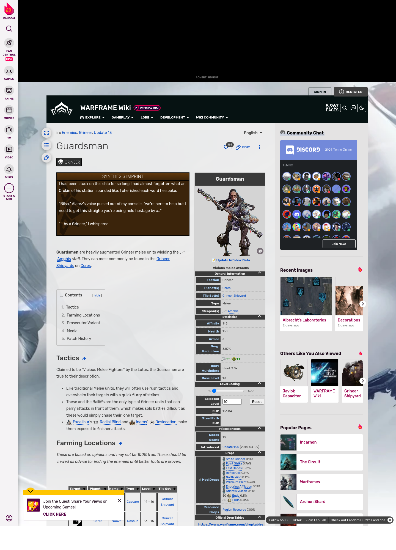Viewport: 396px width, 550px height.
Task: Open the Gameplay menu
Action: point(123,117)
